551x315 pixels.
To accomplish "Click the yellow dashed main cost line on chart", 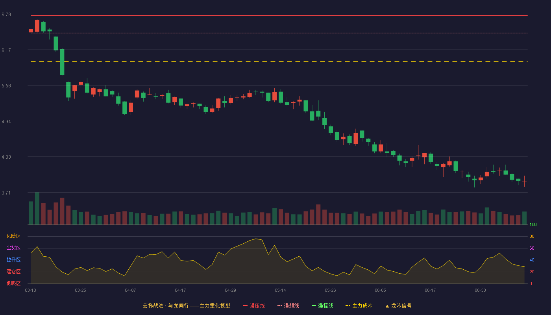I will click(x=279, y=61).
